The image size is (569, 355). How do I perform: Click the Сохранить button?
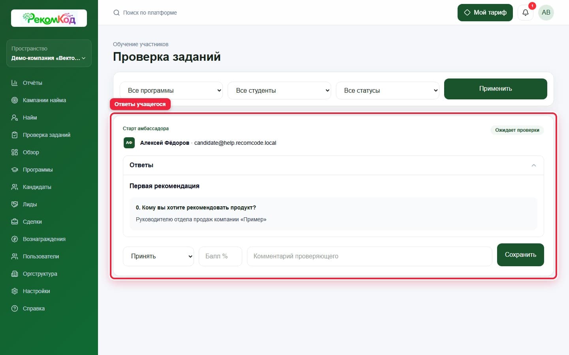pos(520,255)
